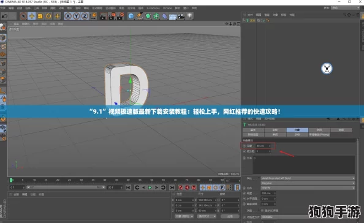Activate the Move tool

(x=32, y=16)
